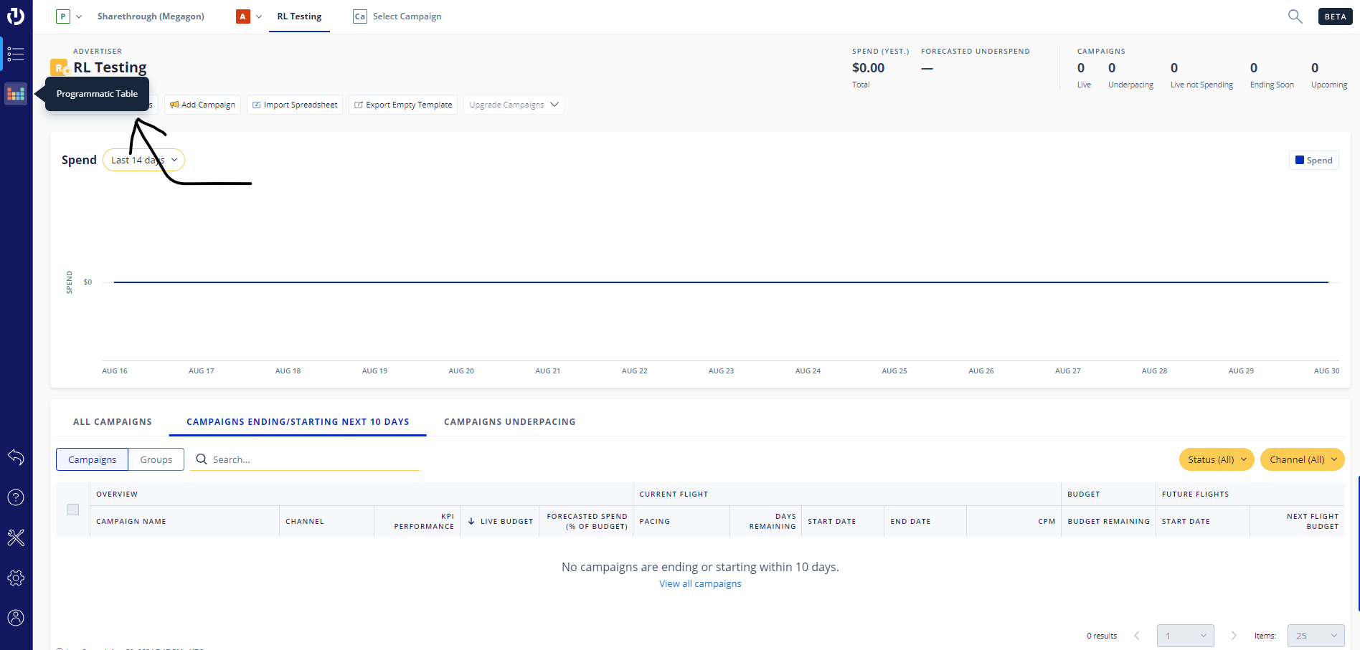1360x650 pixels.
Task: Open the Last 14 days range dropdown
Action: (x=143, y=160)
